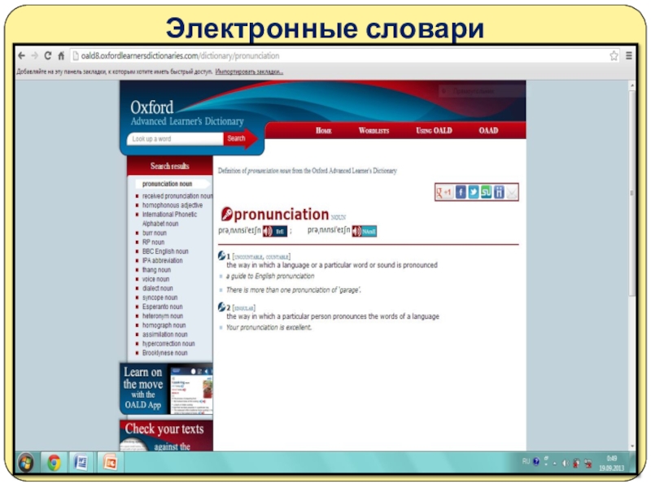Viewport: 651px width, 488px height.
Task: Open the Wordlists menu item
Action: click(374, 131)
